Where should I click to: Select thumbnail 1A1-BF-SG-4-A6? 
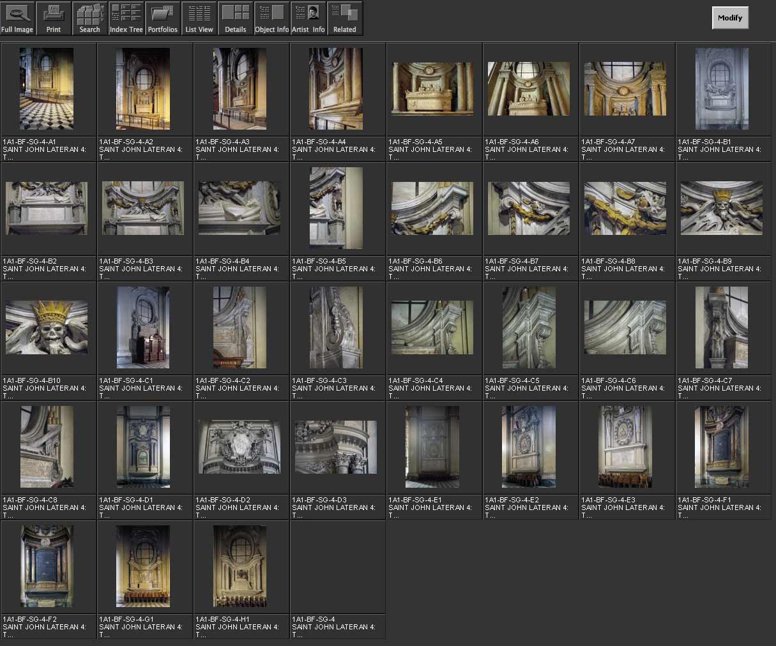click(x=529, y=89)
